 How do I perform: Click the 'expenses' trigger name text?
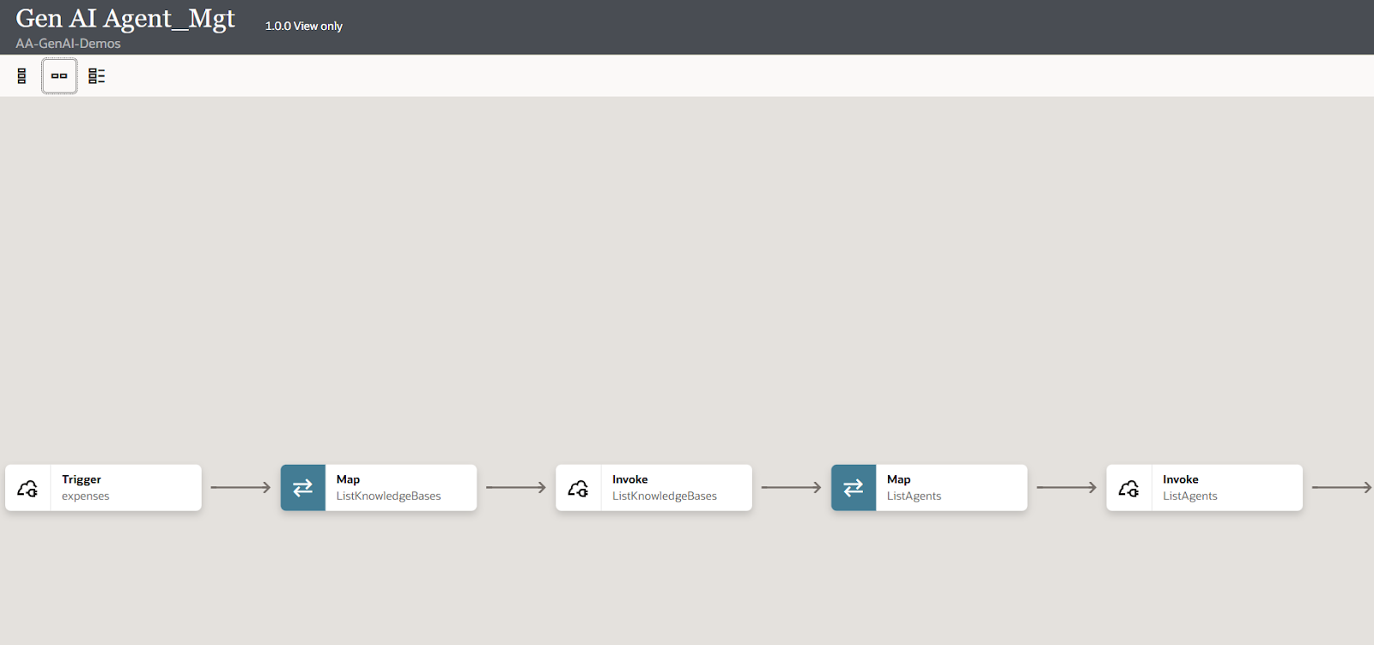coord(86,497)
